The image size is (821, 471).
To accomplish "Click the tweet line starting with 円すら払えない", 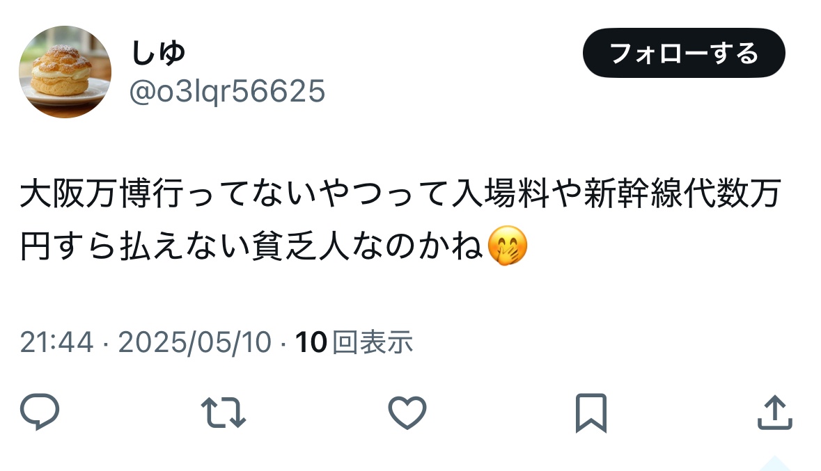I will tap(273, 246).
